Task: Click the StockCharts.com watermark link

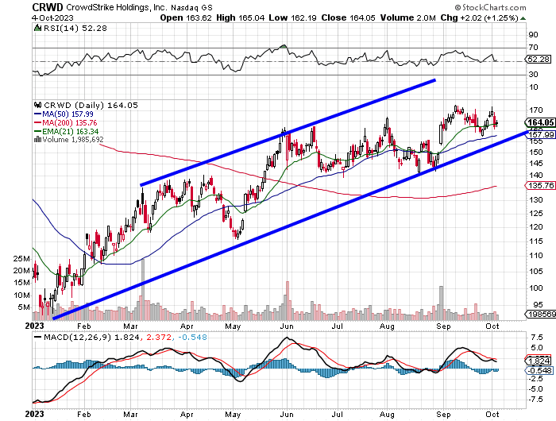Action: (509, 6)
